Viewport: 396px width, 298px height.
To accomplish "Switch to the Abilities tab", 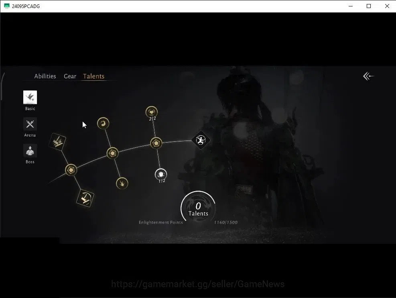I will coord(45,76).
